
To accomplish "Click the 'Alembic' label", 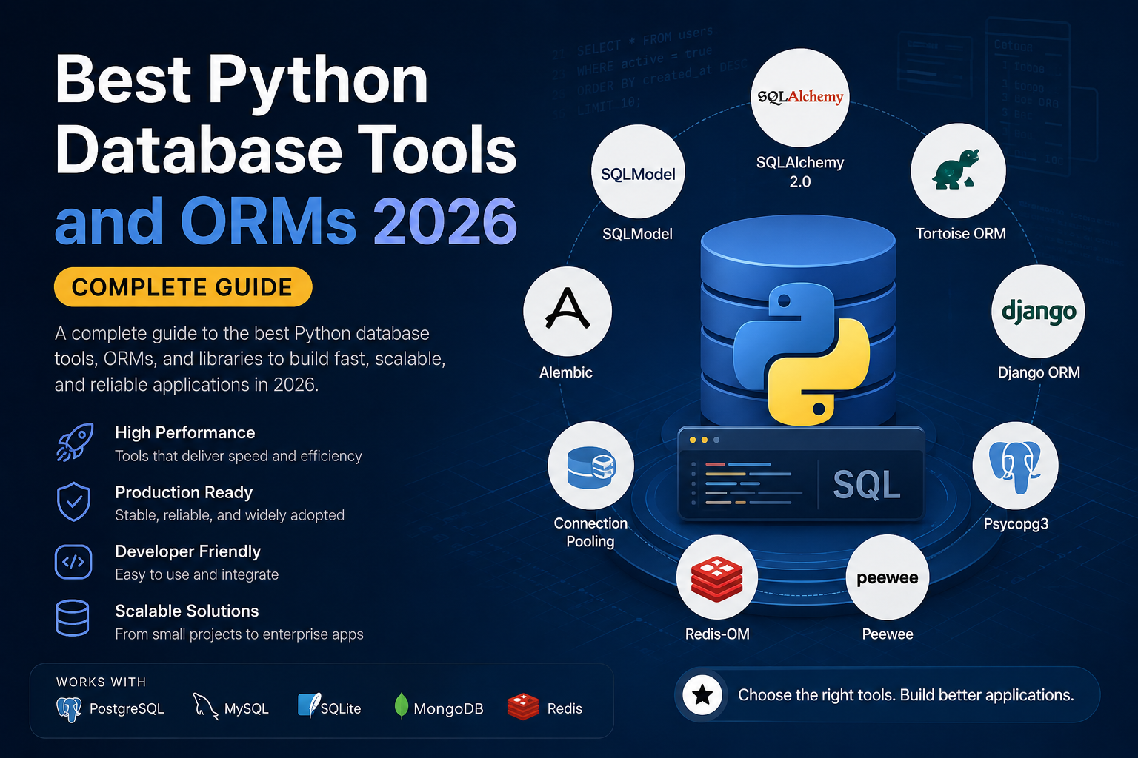I will click(566, 372).
